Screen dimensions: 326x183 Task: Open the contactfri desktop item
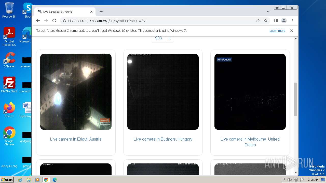pyautogui.click(x=25, y=87)
